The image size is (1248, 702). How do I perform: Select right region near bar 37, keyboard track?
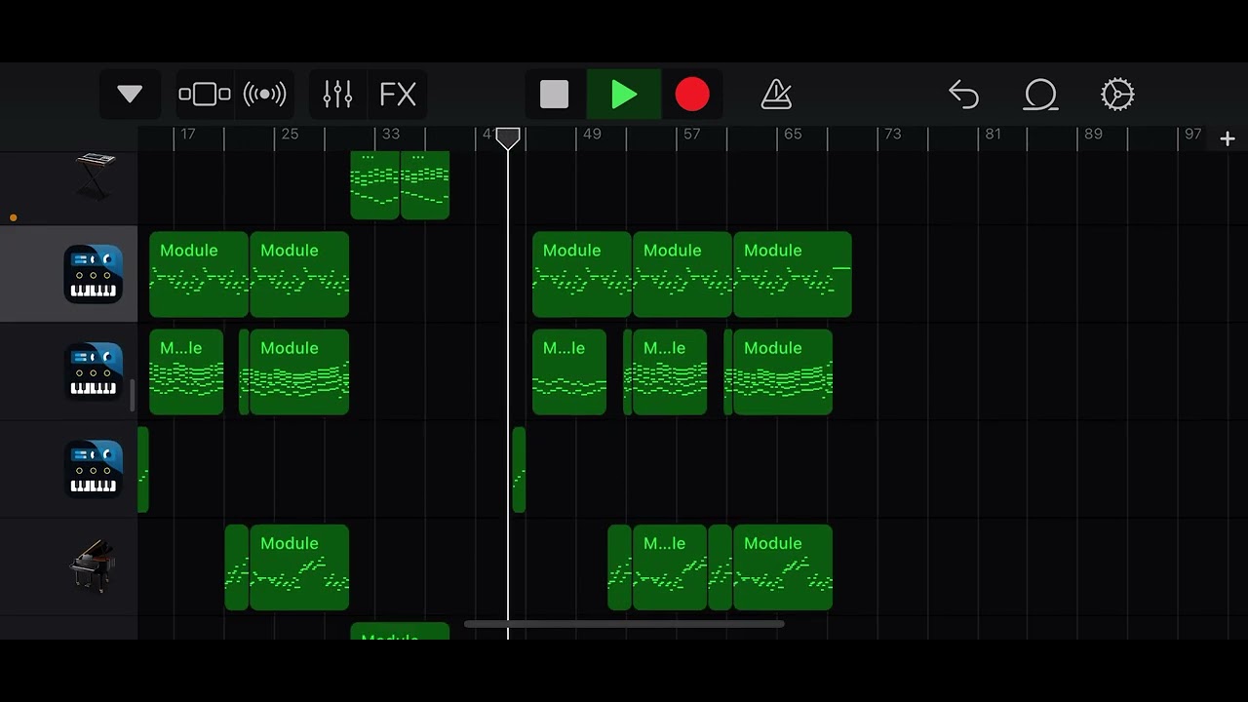click(x=425, y=184)
